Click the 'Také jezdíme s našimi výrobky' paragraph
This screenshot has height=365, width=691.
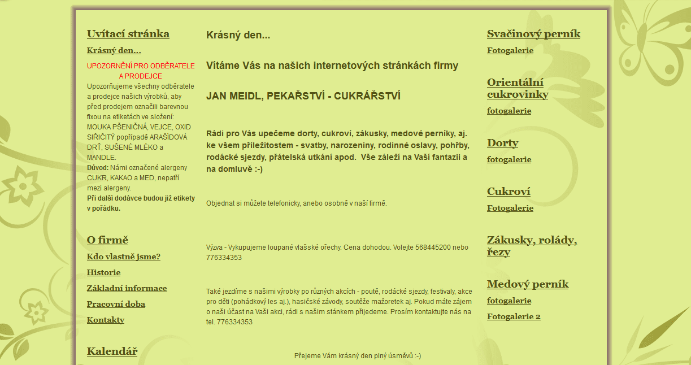click(339, 307)
